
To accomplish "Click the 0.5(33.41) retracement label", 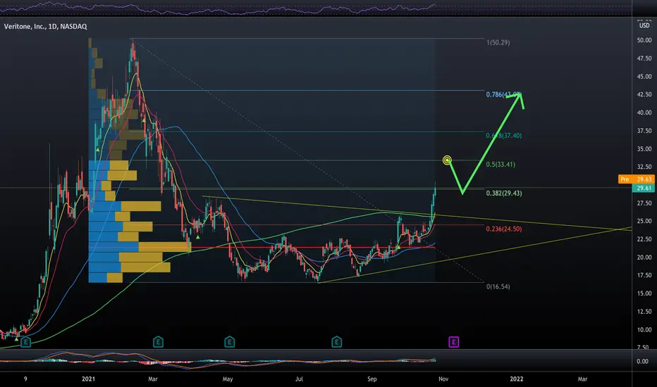I will 501,165.
